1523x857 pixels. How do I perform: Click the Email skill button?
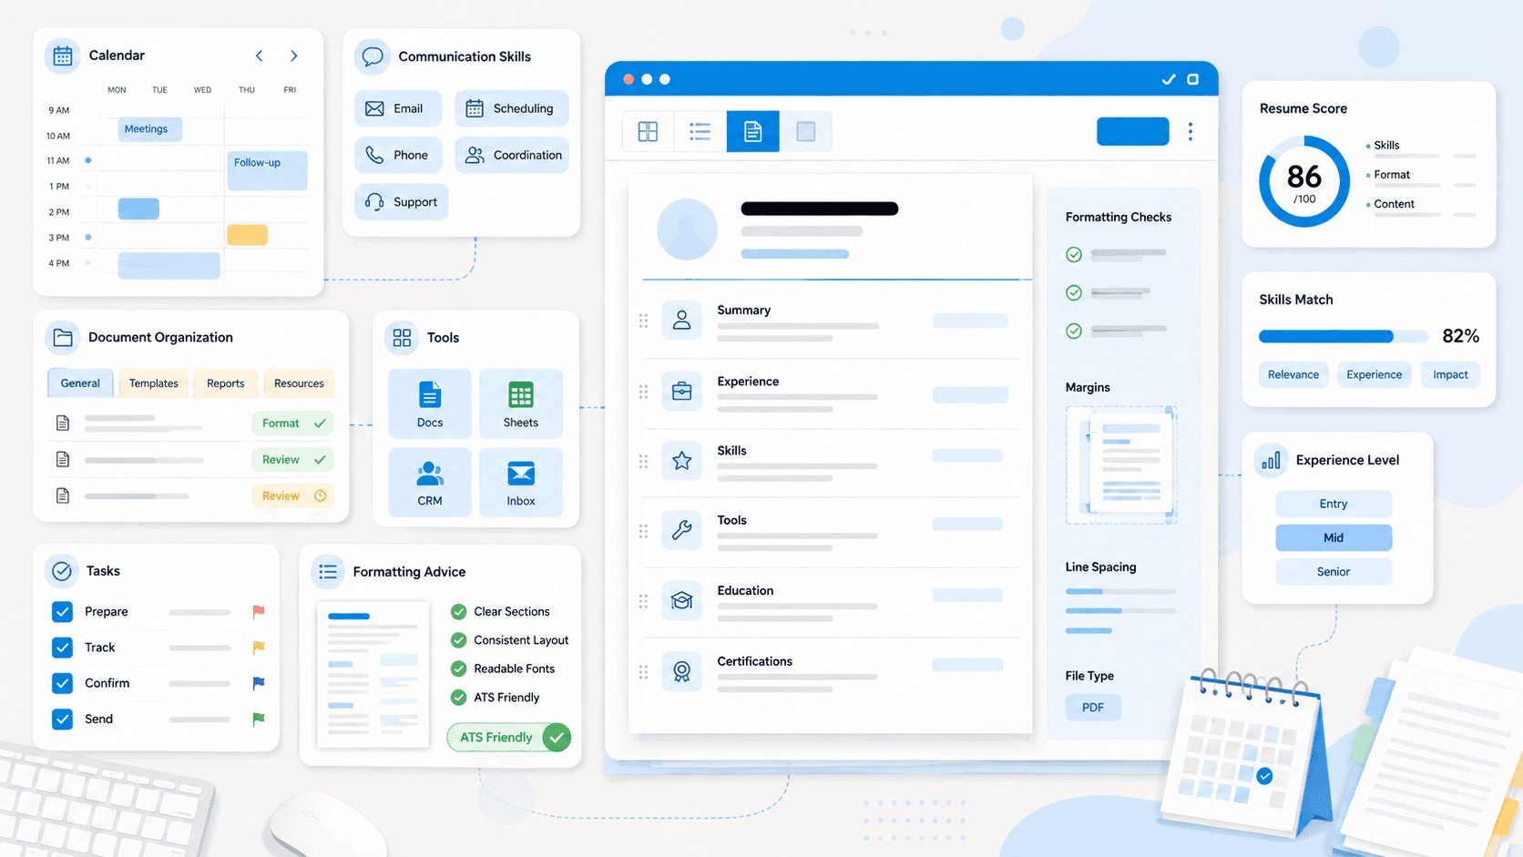pos(398,108)
